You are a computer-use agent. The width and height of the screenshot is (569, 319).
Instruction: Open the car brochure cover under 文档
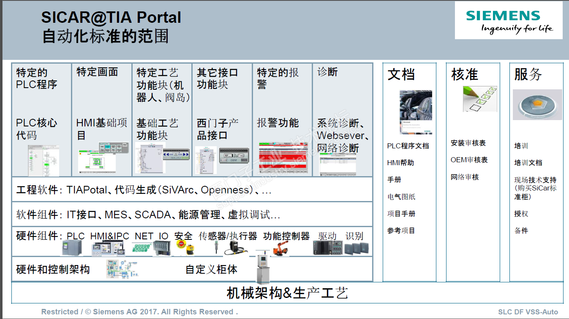pos(416,112)
